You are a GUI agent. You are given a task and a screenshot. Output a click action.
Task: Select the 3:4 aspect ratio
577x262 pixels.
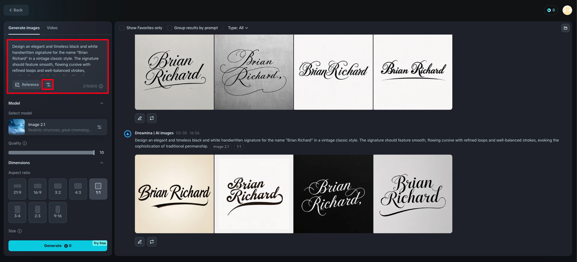pos(17,212)
